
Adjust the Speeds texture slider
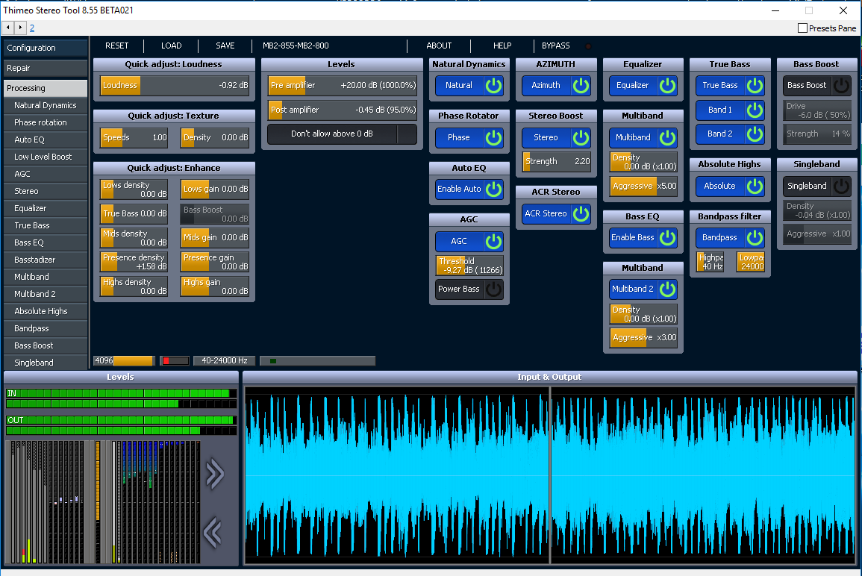(134, 137)
